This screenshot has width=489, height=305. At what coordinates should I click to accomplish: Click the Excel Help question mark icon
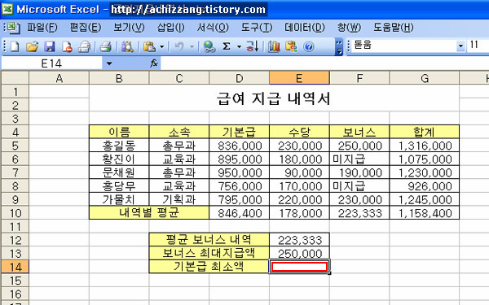click(x=308, y=46)
